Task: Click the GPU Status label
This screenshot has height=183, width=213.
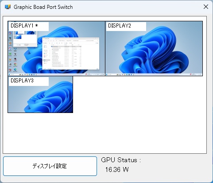Action: pyautogui.click(x=121, y=160)
